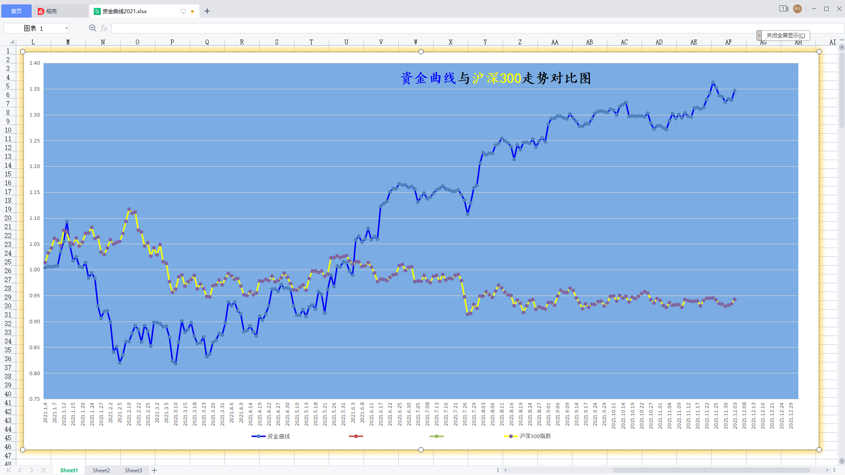The height and width of the screenshot is (475, 845).
Task: Jump to first sheet navigation arrow
Action: pyautogui.click(x=9, y=470)
